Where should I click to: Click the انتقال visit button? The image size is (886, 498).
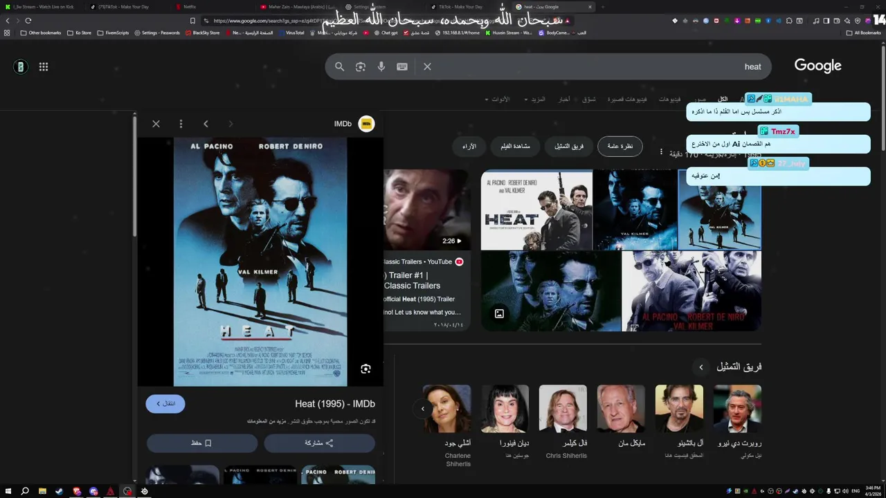(165, 404)
